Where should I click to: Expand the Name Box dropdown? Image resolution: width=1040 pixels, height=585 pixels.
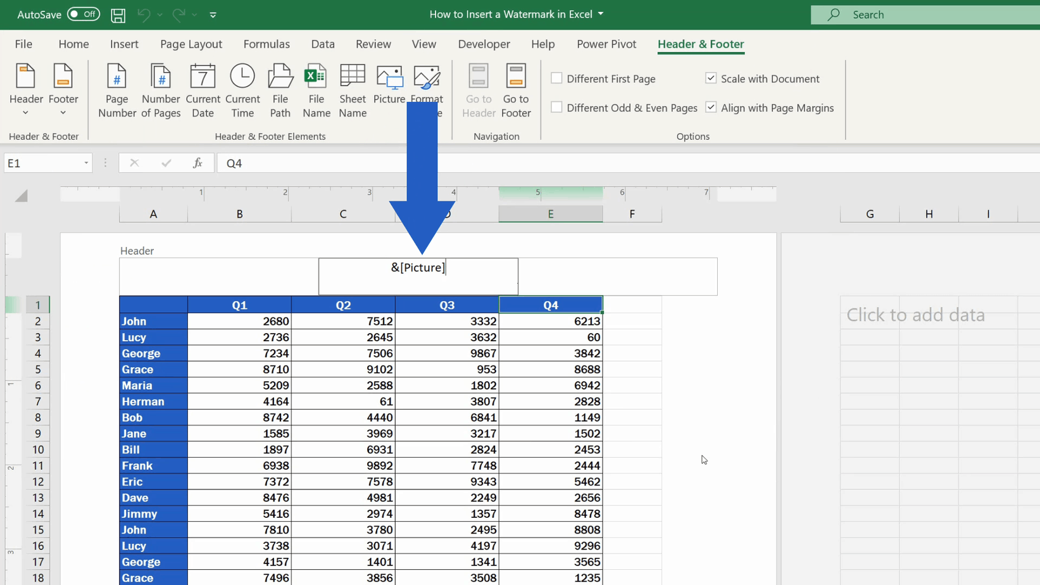(x=87, y=163)
